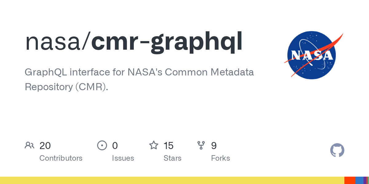This screenshot has width=369, height=184.
Task: Click the 9 forks count
Action: pos(214,145)
